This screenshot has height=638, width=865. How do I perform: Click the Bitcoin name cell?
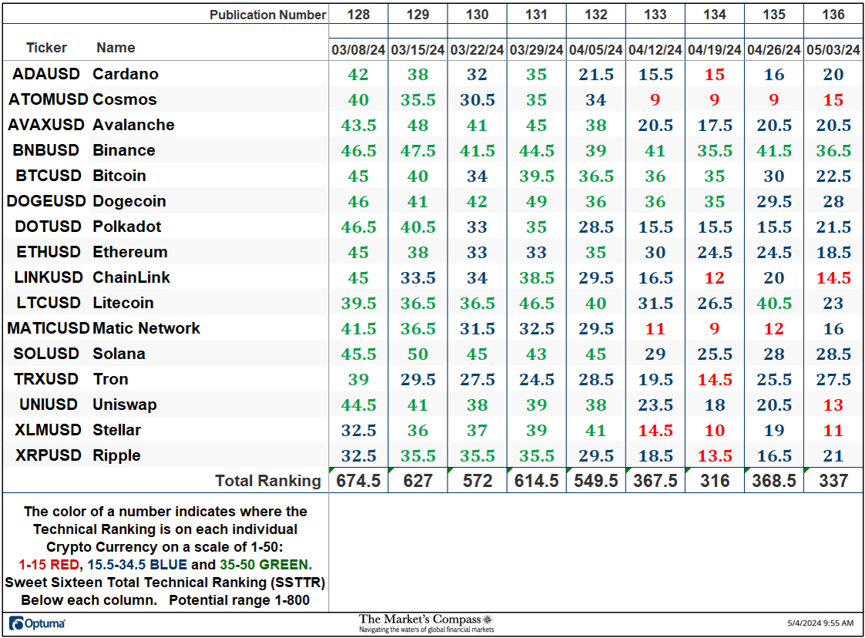119,176
